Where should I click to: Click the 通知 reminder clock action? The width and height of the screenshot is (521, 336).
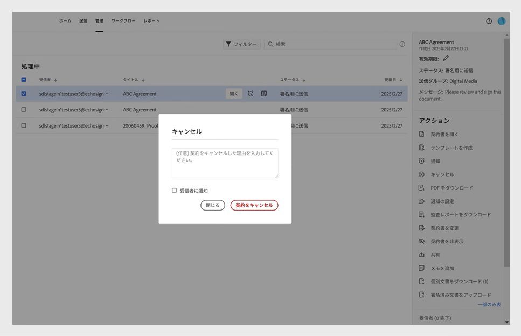437,160
